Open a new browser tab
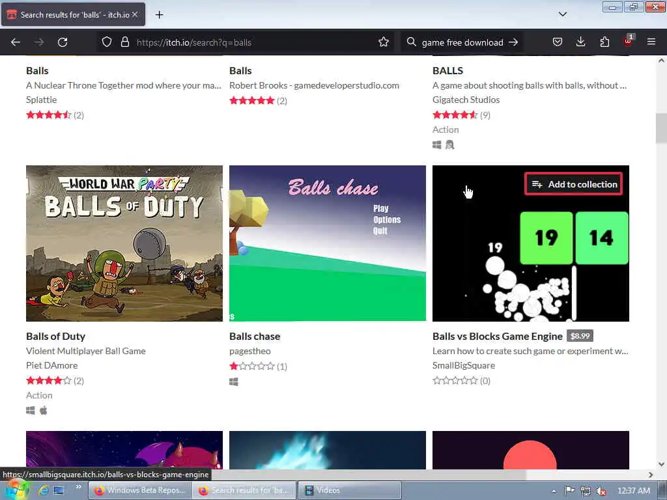Image resolution: width=667 pixels, height=500 pixels. pyautogui.click(x=159, y=15)
